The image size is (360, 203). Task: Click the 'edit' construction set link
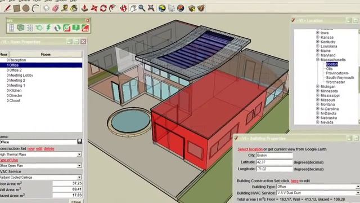click(x=39, y=148)
